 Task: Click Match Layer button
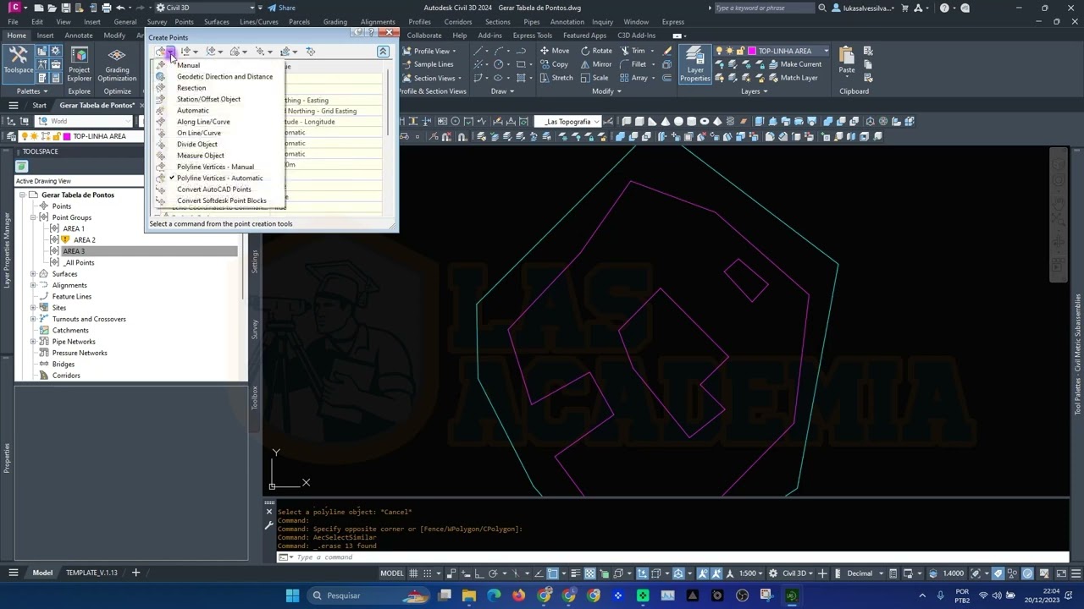pos(792,78)
